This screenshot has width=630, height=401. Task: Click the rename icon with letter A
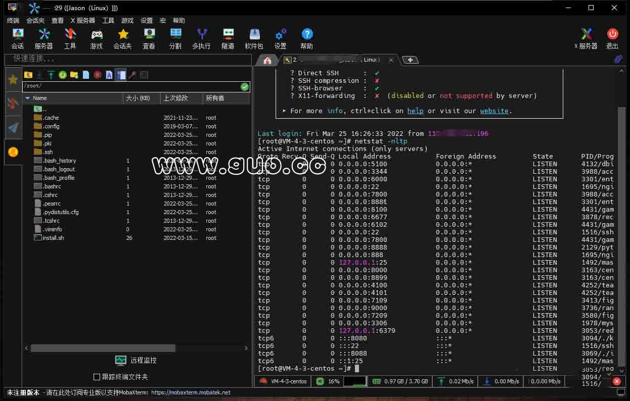pos(109,75)
